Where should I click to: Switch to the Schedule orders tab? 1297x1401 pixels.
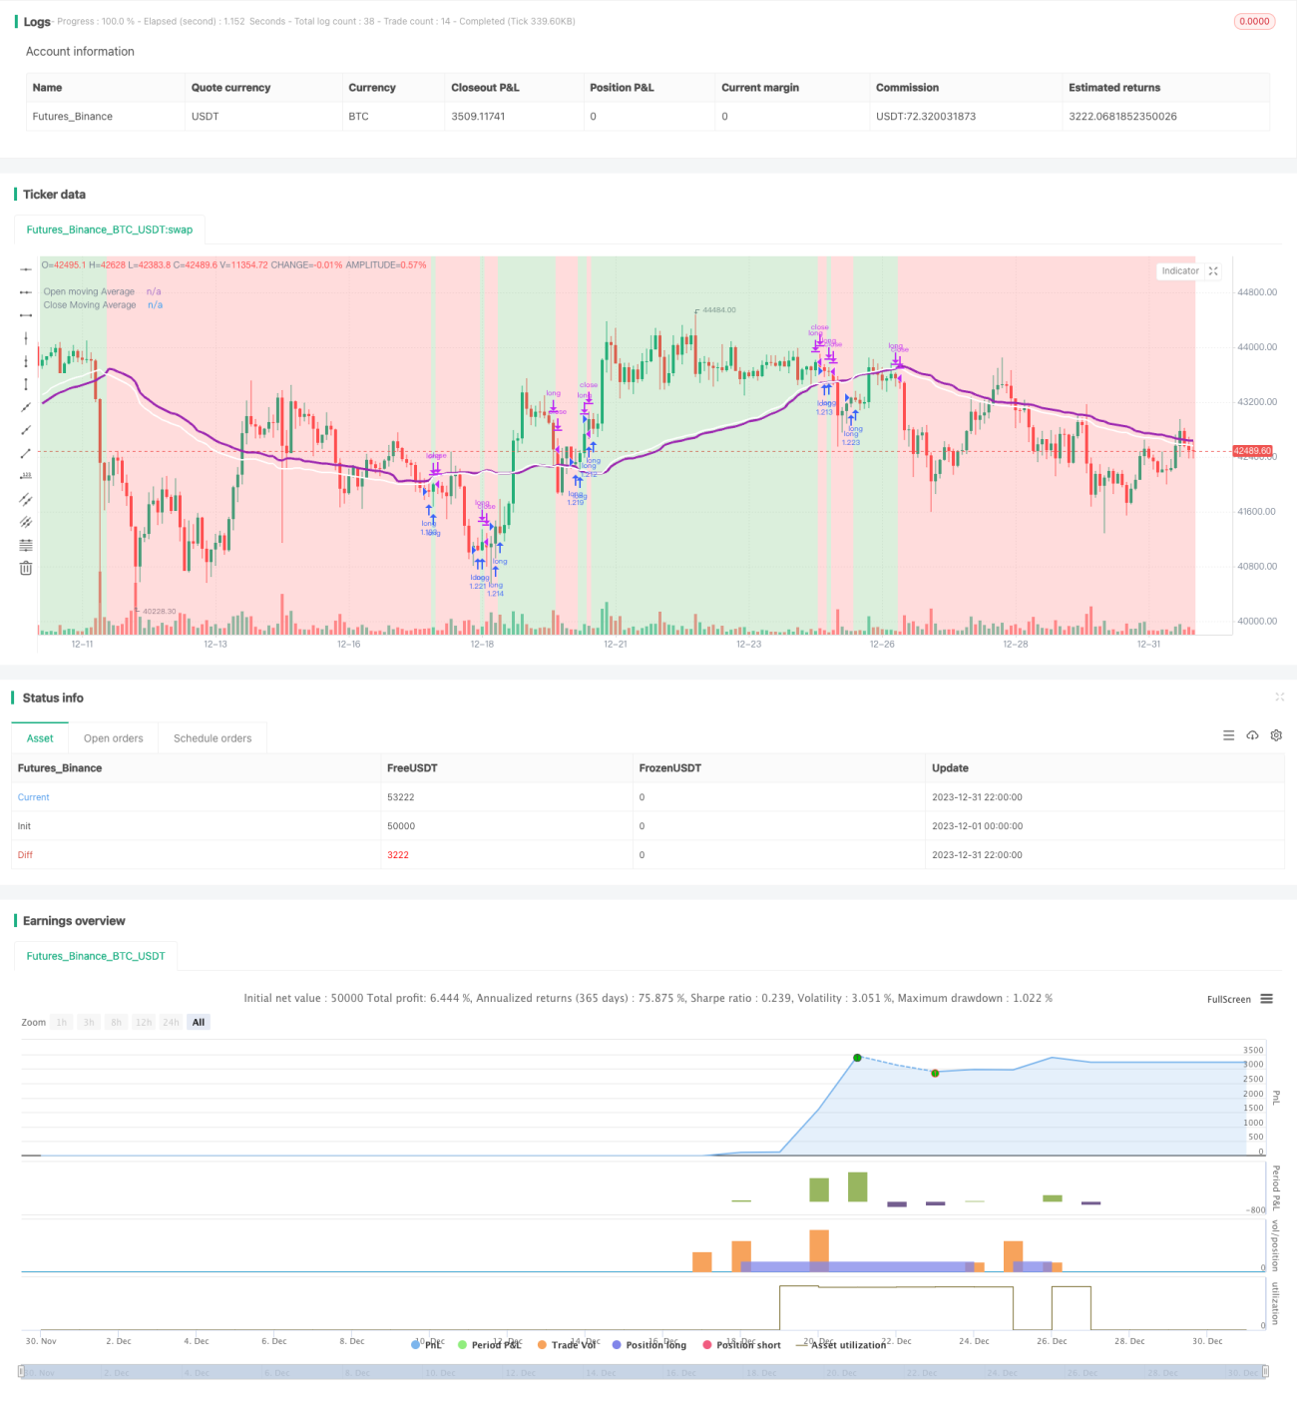pyautogui.click(x=213, y=738)
